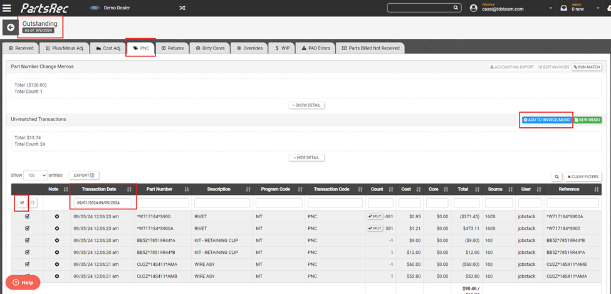Collapse transactions with Hide Detail

coord(306,157)
